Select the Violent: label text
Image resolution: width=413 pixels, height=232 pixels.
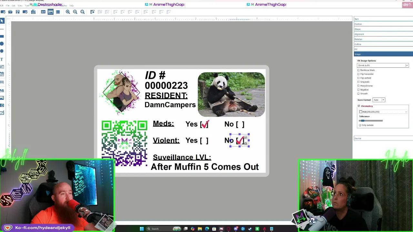166,140
